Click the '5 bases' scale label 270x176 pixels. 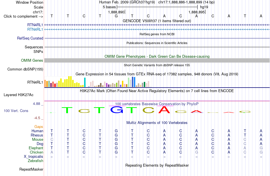109,7
